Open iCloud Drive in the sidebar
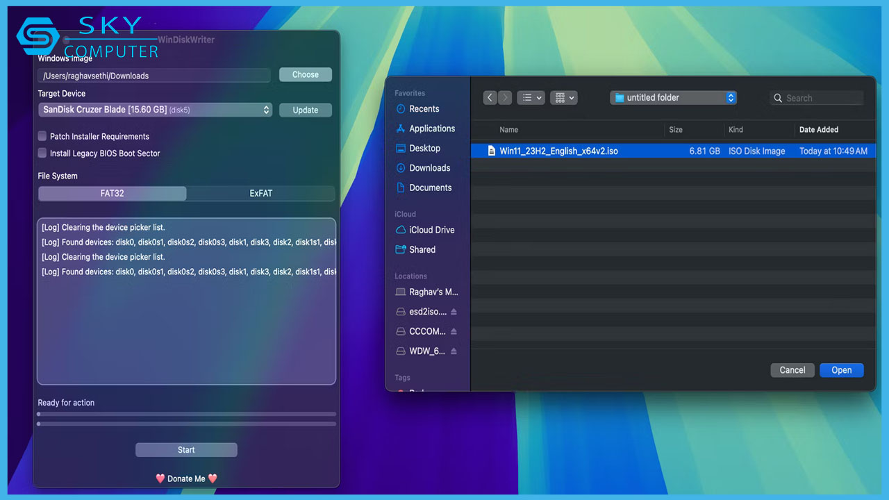This screenshot has width=889, height=500. (x=432, y=230)
